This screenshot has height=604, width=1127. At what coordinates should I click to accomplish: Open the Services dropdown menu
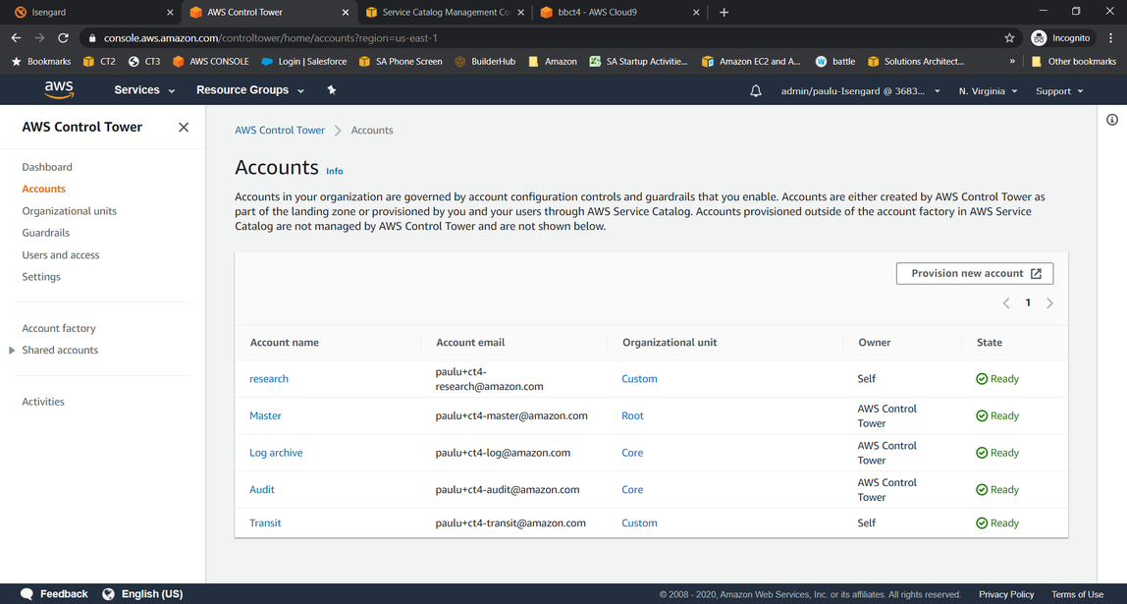pyautogui.click(x=144, y=90)
